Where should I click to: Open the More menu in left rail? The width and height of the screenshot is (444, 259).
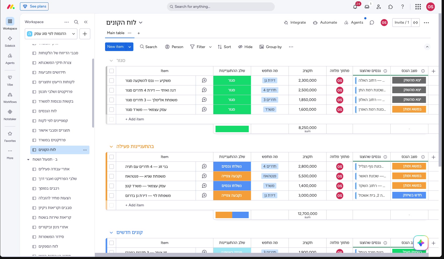pyautogui.click(x=10, y=154)
